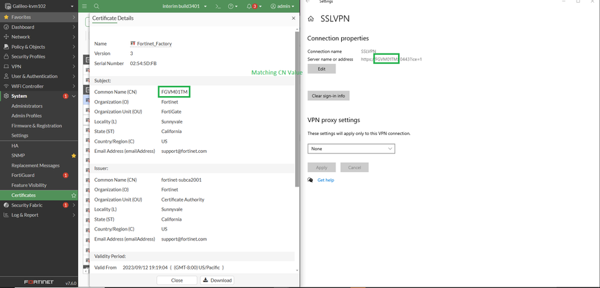Click the Certificate Details vertical scrollbar

point(297,109)
